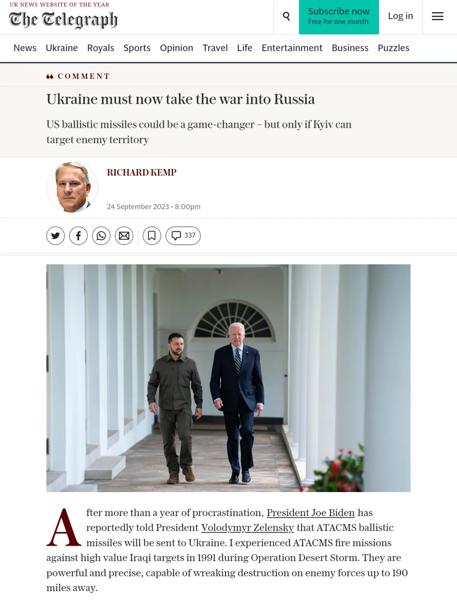457x601 pixels.
Task: Share the article on Facebook
Action: click(78, 236)
